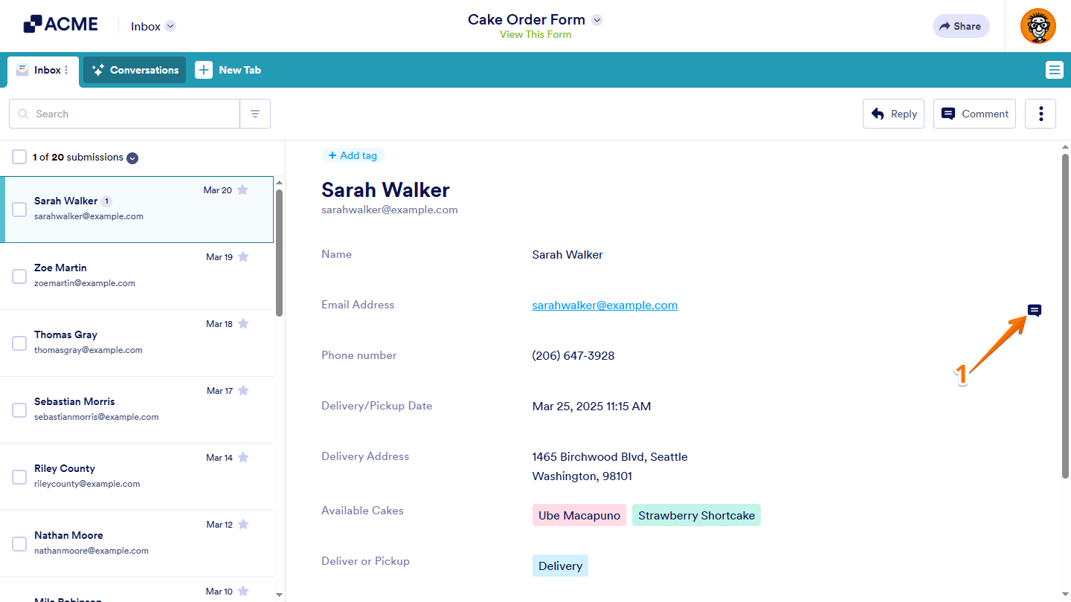1071x602 pixels.
Task: Open the Cake Order Form dropdown
Action: [596, 19]
